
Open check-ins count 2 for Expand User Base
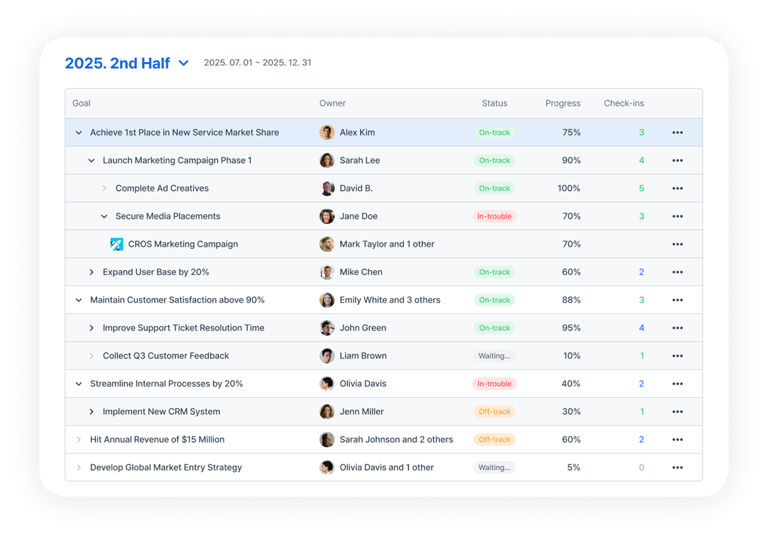coord(641,272)
